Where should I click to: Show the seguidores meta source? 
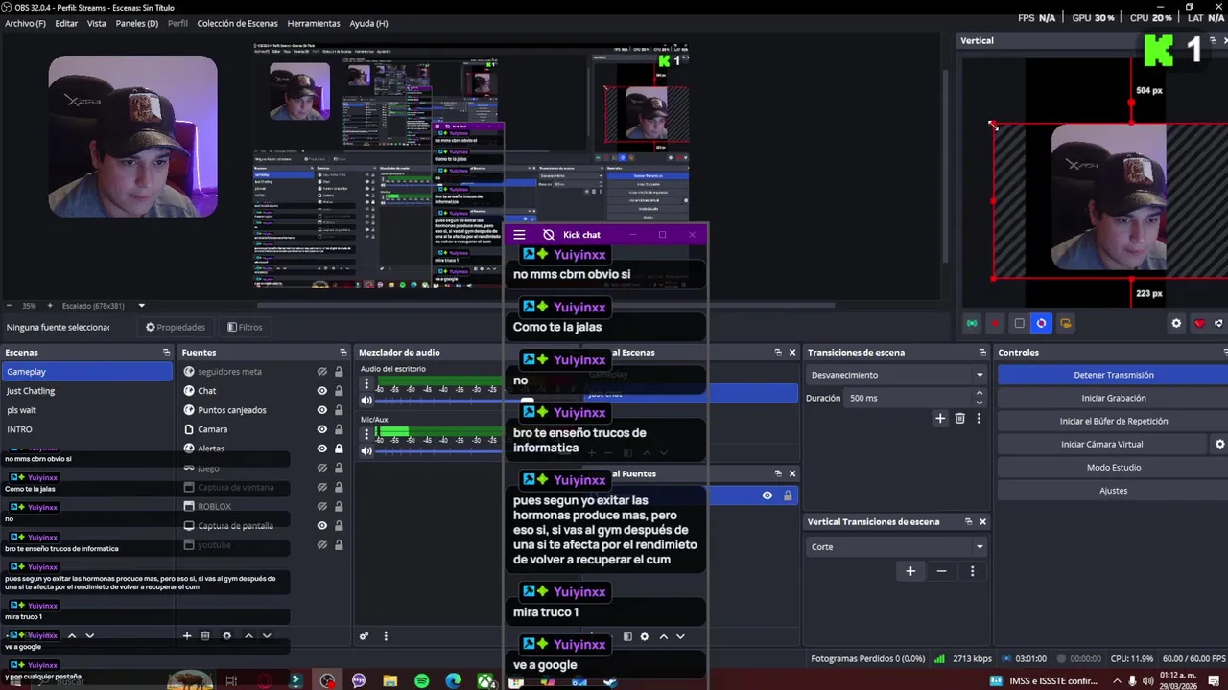click(322, 372)
